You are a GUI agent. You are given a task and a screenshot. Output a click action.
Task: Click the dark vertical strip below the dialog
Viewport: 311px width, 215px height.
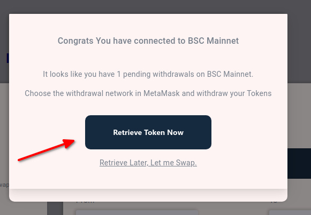55,208
